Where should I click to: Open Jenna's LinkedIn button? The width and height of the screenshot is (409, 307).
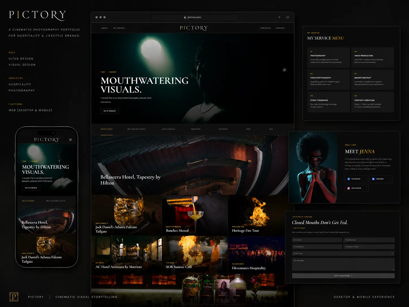coord(381,179)
